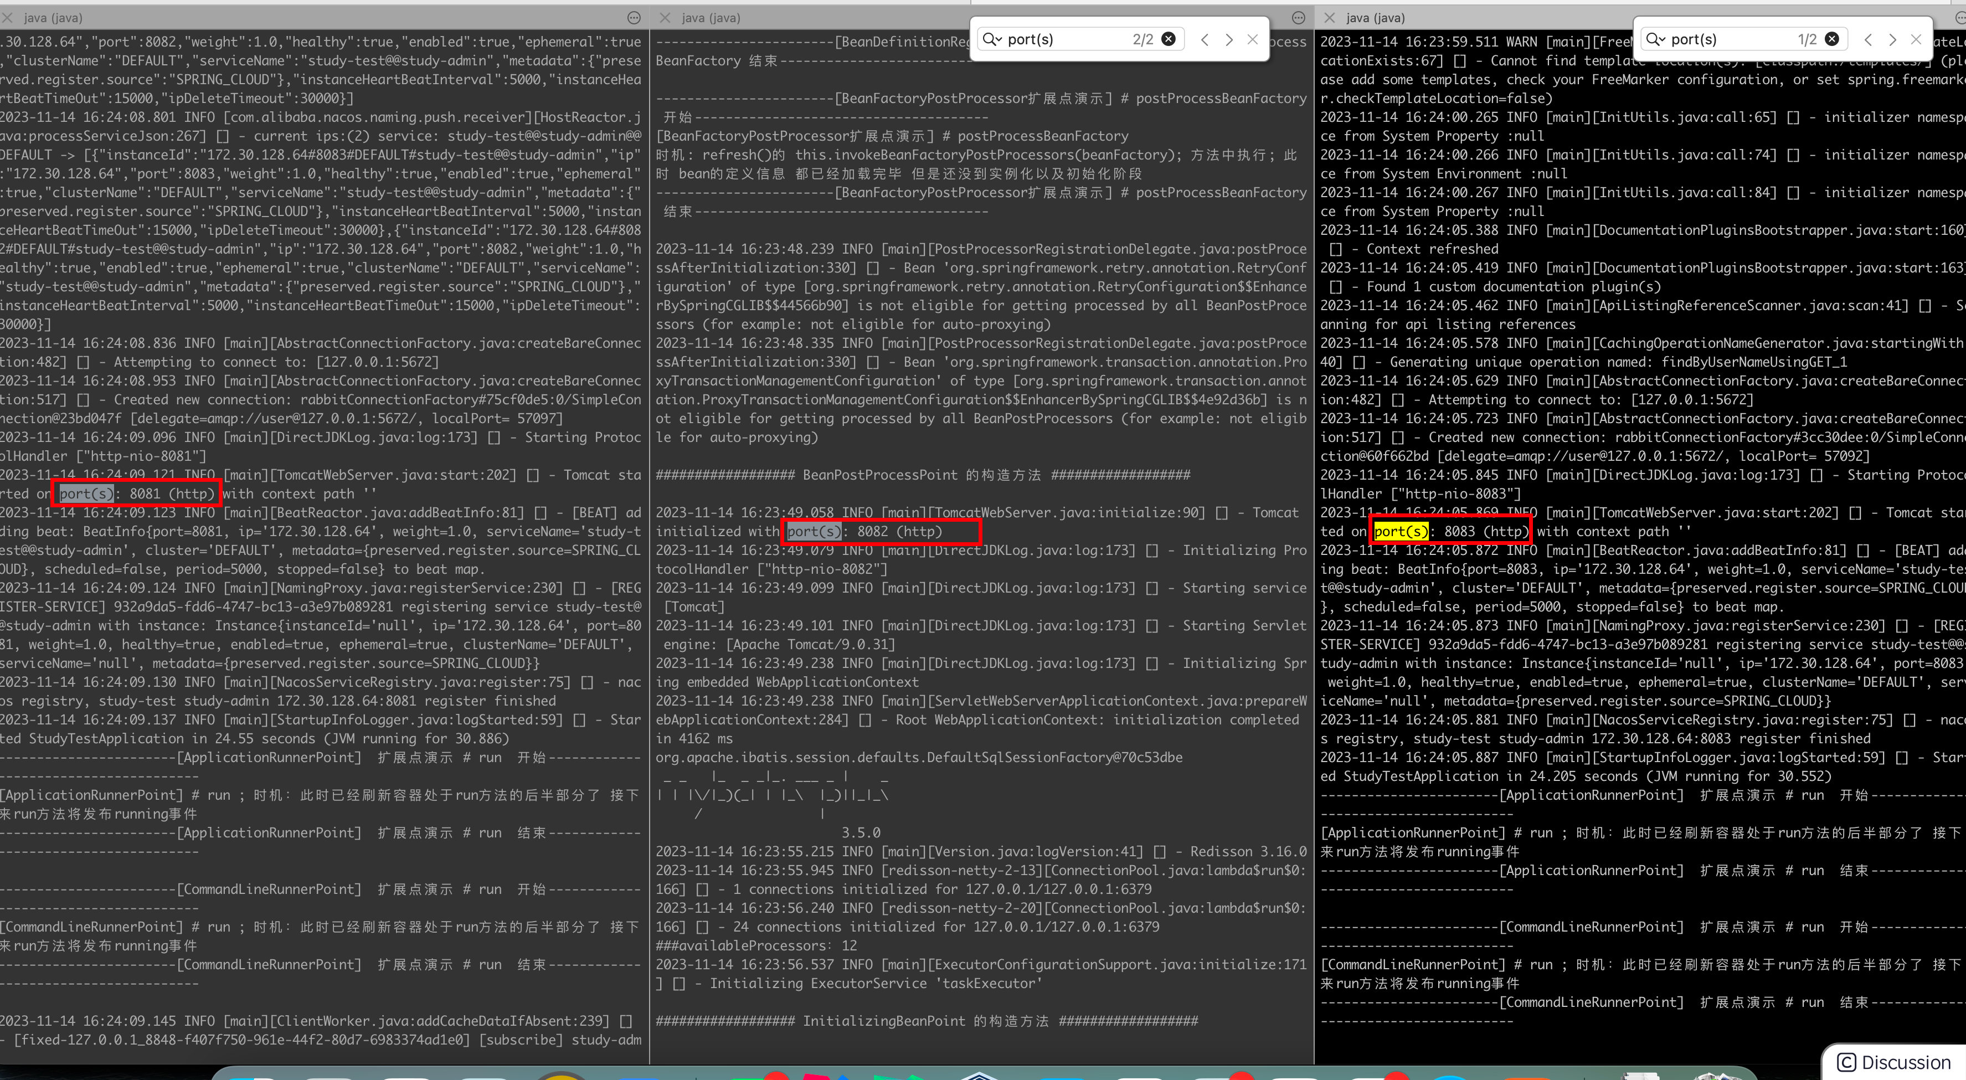1966x1080 pixels.
Task: Open left pane's circled ellipsis menu
Action: pos(634,17)
